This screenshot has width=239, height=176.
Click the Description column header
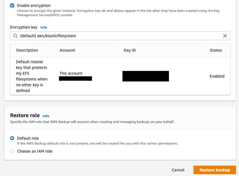[27, 50]
